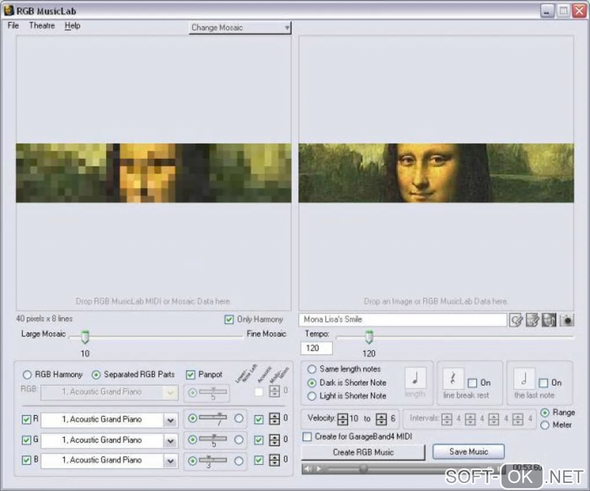Open the Change Mosaic dropdown
Screen dimensions: 590x491
[239, 27]
